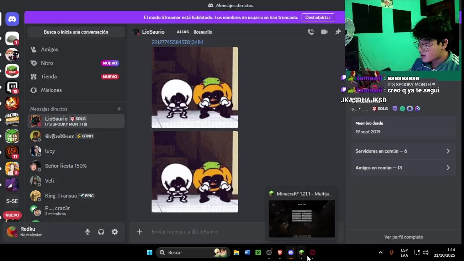Show hidden tray icons chevron
The width and height of the screenshot is (464, 261).
coord(380,252)
